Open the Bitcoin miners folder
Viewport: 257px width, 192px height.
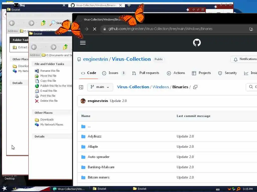coord(98,177)
